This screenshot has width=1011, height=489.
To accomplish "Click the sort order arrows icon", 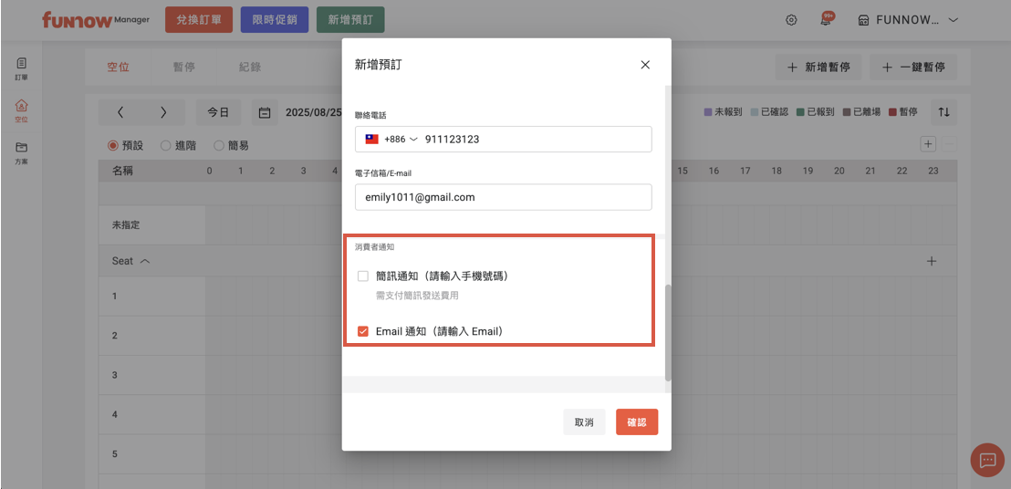I will pos(944,112).
